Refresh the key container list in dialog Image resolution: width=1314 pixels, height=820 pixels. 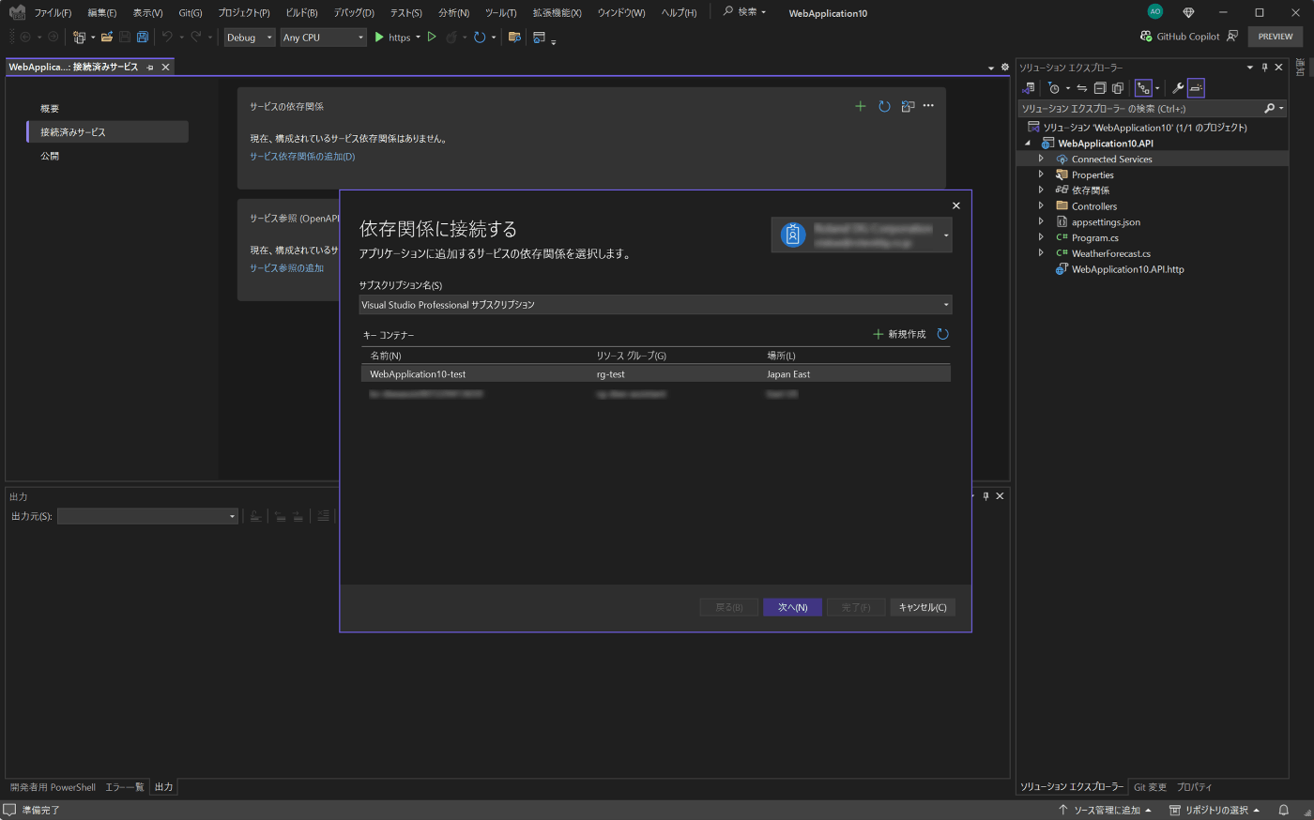tap(942, 334)
